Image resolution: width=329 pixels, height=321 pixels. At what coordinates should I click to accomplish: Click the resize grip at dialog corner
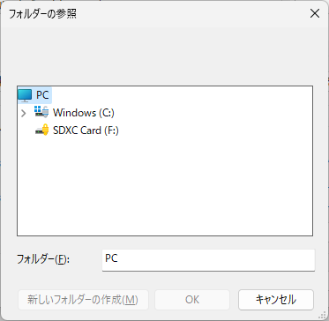coord(324,316)
